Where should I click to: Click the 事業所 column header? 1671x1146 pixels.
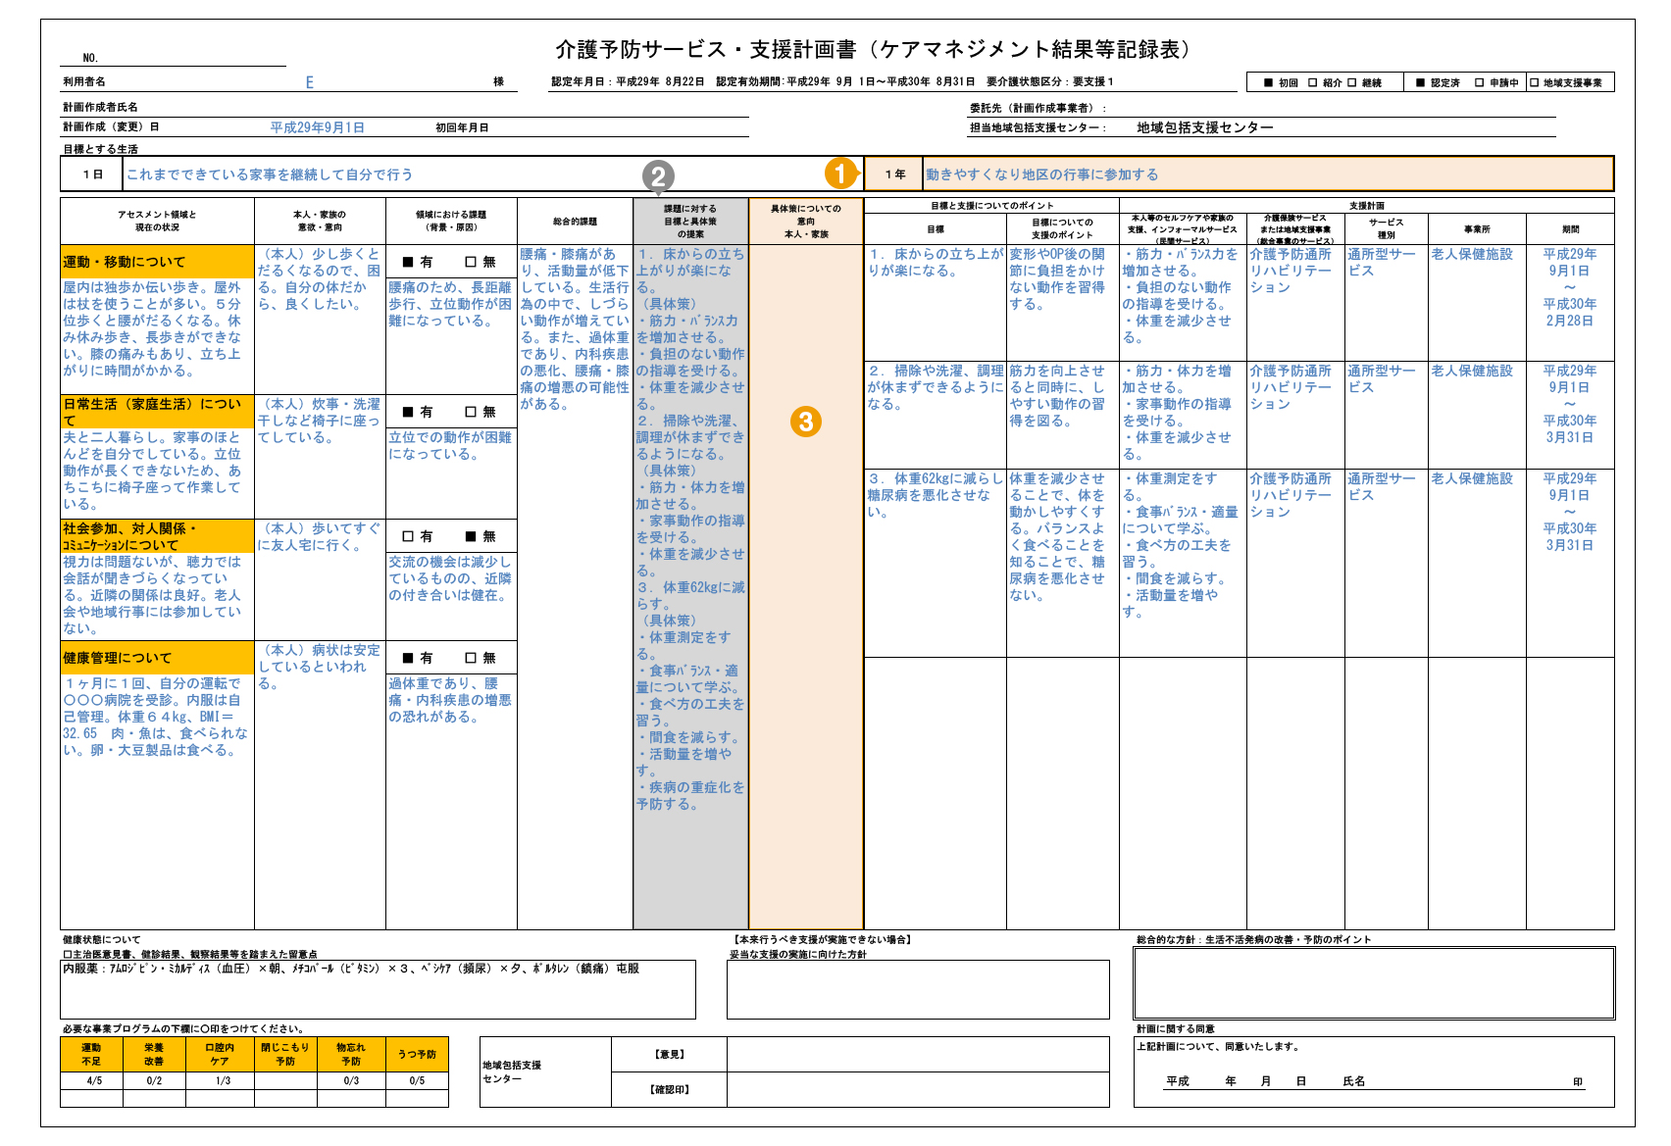pos(1477,228)
